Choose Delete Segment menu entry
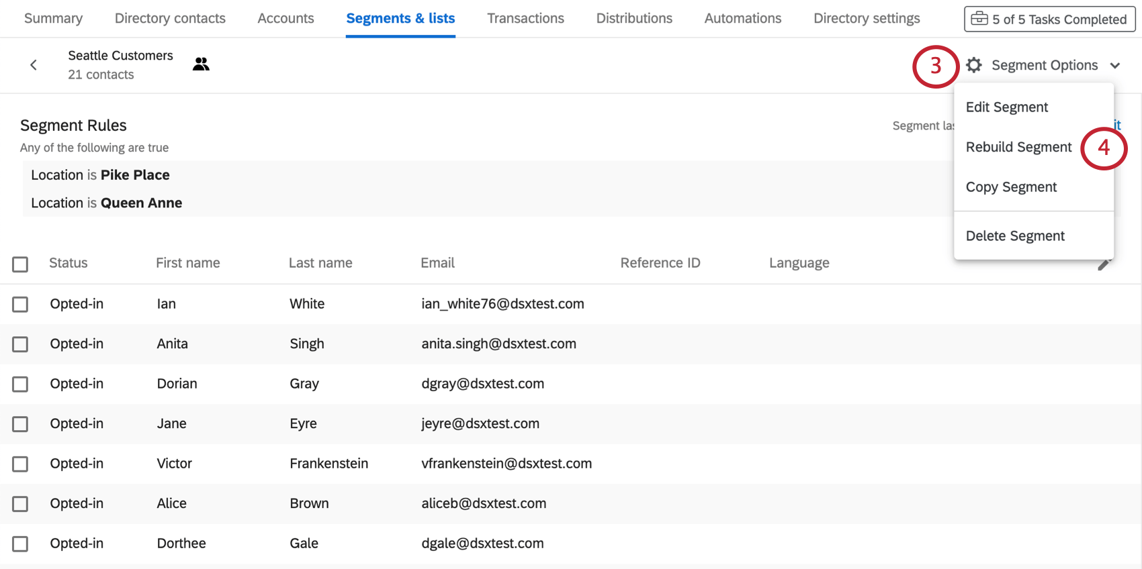Screen dimensions: 1142x569 [x=1015, y=236]
